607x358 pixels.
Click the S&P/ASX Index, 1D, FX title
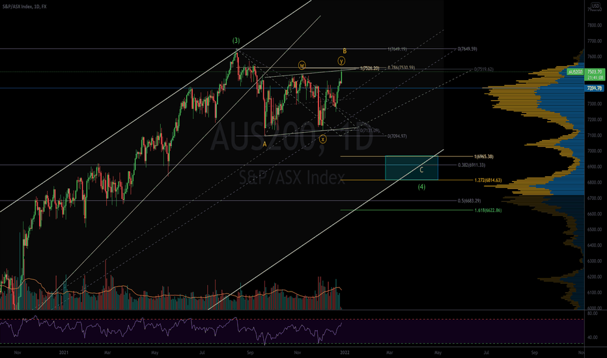click(24, 7)
